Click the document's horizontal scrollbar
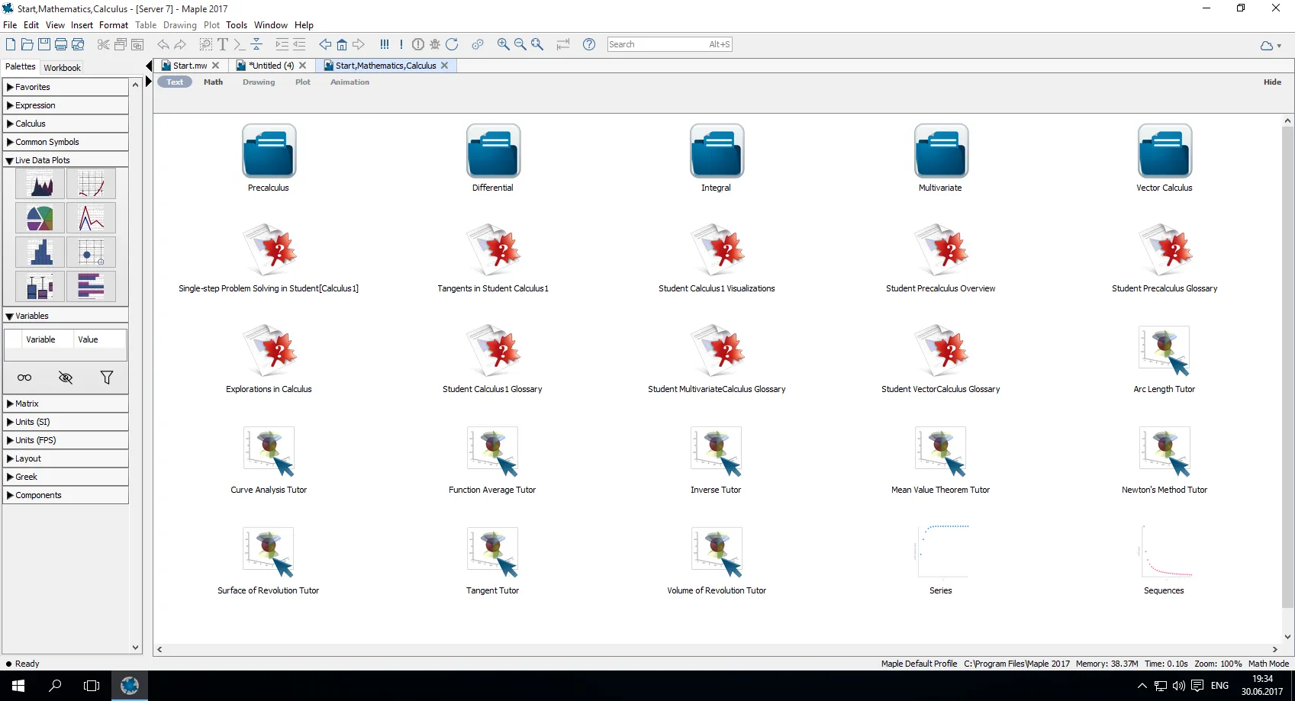Screen dimensions: 1295x701 tap(717, 650)
